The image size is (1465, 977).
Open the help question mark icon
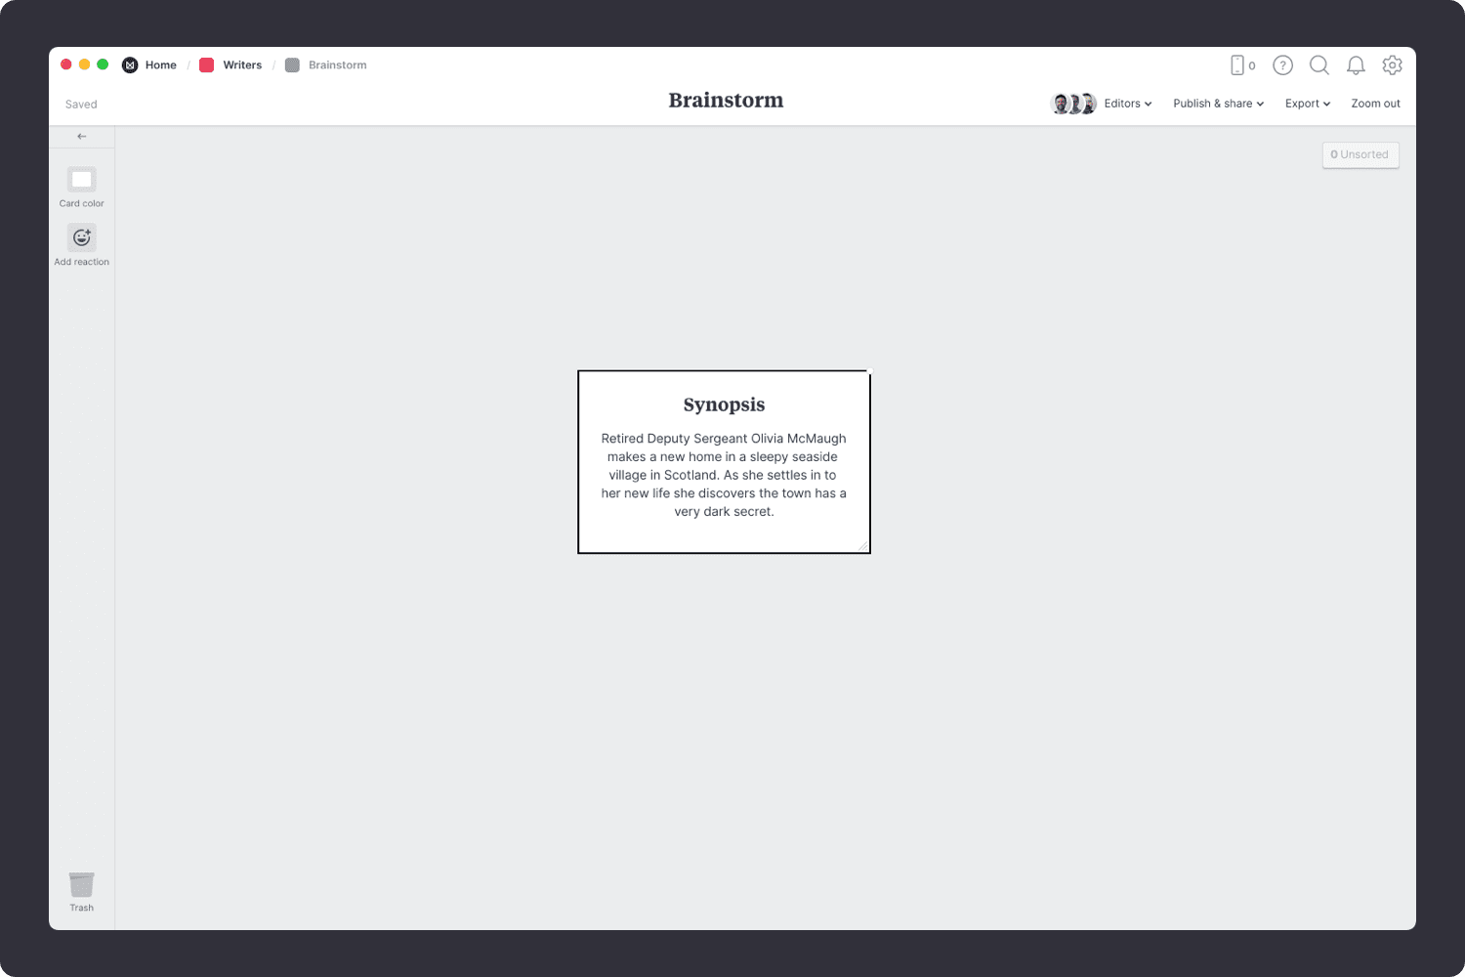(1282, 65)
